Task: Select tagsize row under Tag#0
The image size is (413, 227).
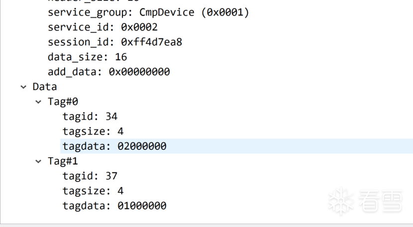Action: (x=93, y=131)
